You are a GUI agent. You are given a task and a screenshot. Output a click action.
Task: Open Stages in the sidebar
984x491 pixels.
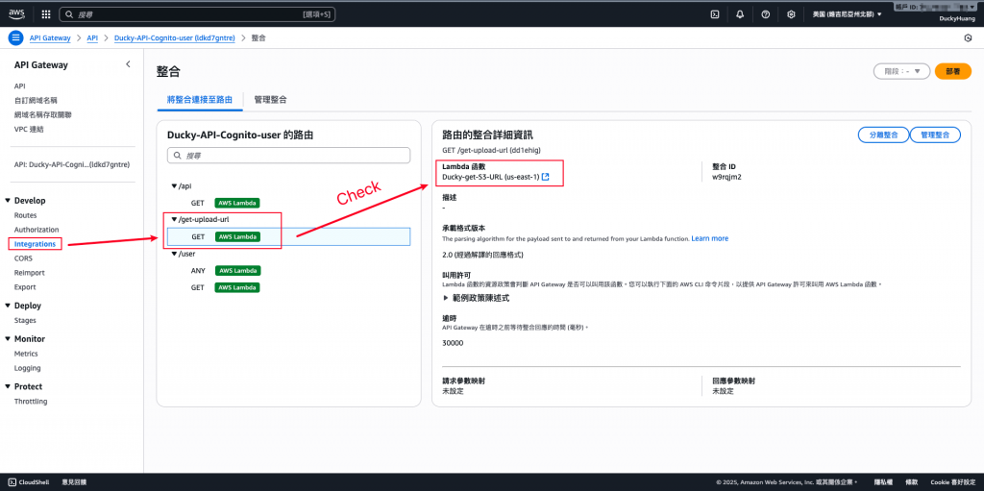[x=25, y=320]
